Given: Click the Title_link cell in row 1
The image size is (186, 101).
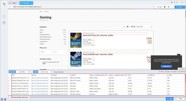Looking at the screenshot, I should click(x=40, y=78).
